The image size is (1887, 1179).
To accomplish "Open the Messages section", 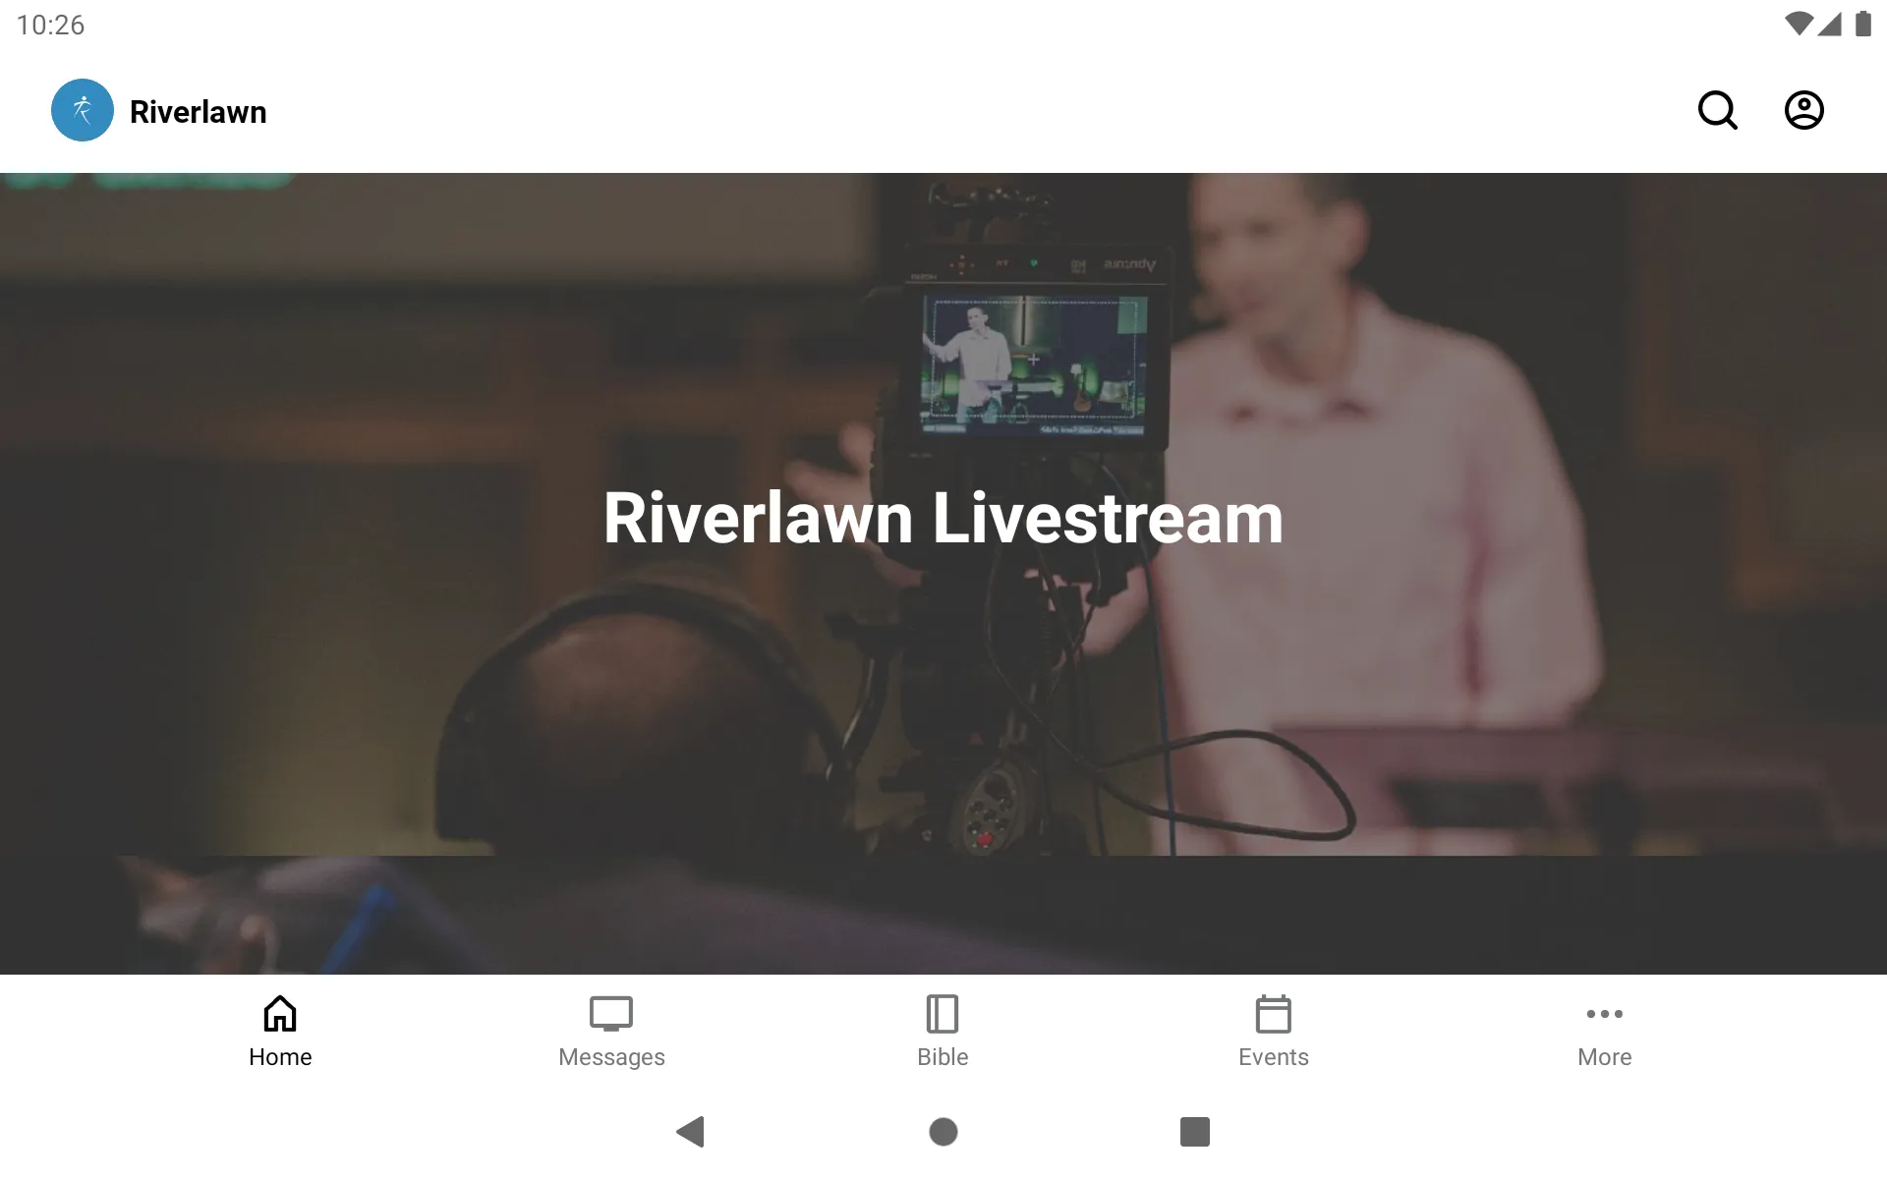I will [610, 1029].
